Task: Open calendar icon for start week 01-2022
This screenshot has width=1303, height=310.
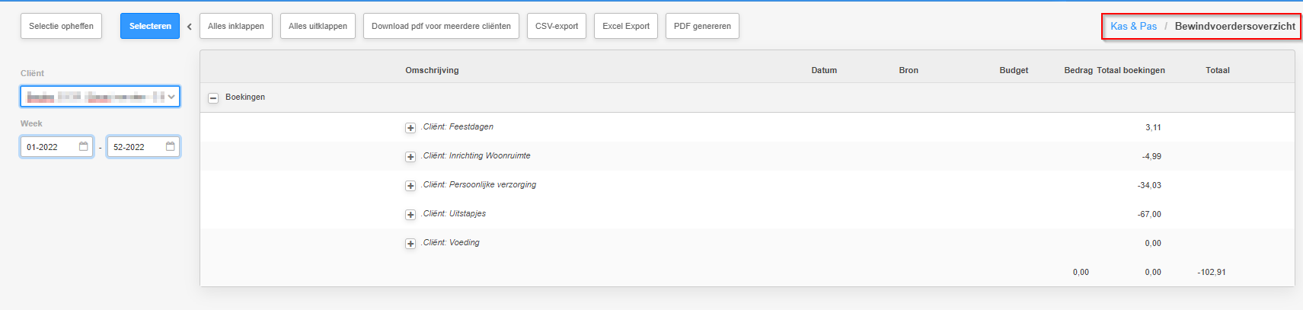Action: [84, 146]
